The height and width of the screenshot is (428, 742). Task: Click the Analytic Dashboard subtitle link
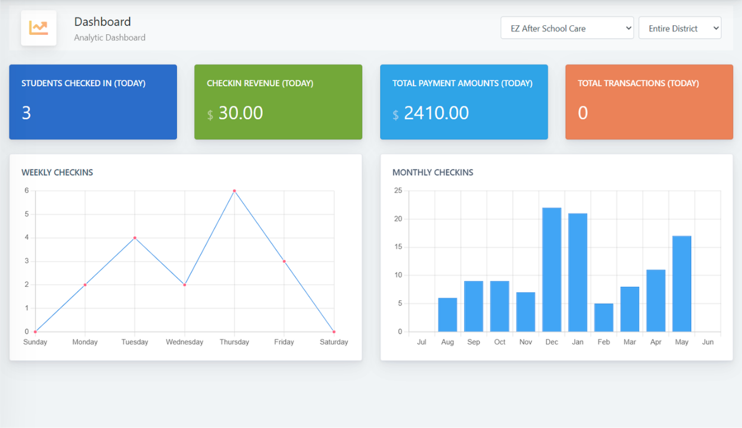click(x=109, y=37)
